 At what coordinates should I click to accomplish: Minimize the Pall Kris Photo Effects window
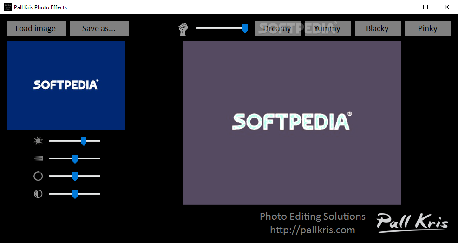tap(404, 7)
